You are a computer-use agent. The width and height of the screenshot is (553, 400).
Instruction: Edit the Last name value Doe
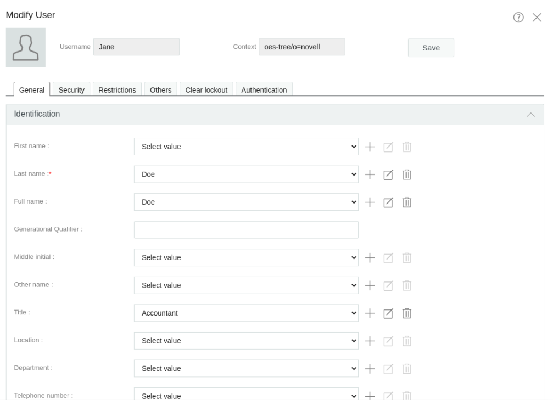(x=388, y=174)
